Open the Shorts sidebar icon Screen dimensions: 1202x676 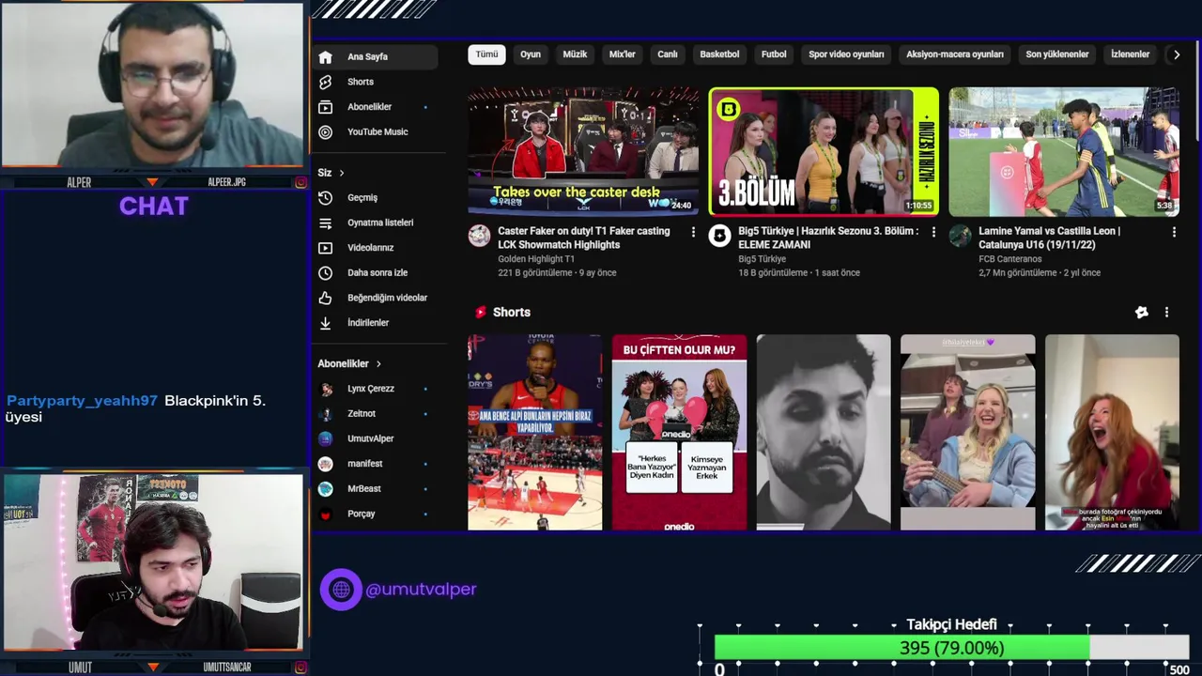pos(325,82)
